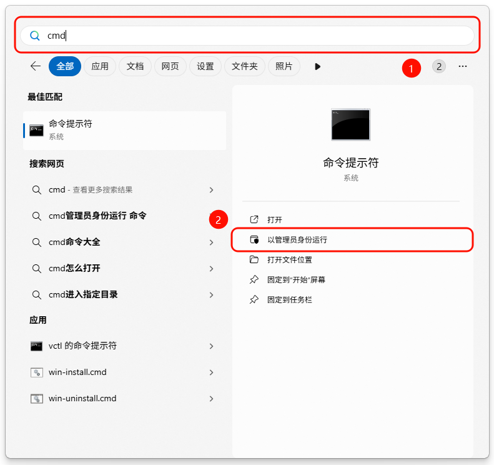The height and width of the screenshot is (465, 494).
Task: Expand chevron for cmd进入指定目录
Action: (211, 295)
